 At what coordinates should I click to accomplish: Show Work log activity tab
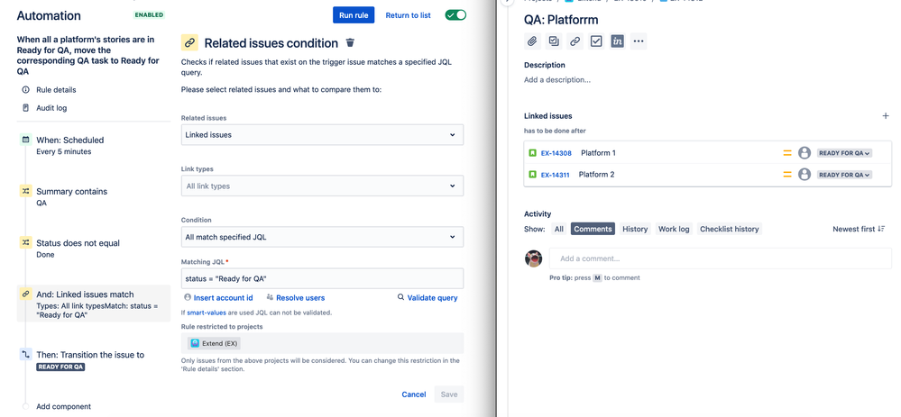coord(674,229)
